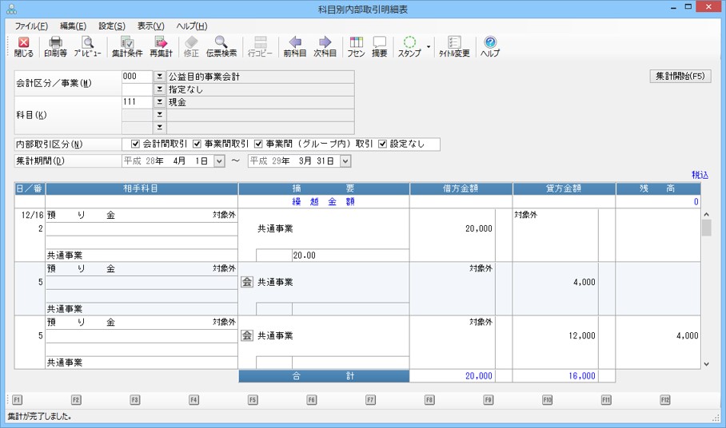The width and height of the screenshot is (726, 428).
Task: Click the 閉じる (Close) toolbar icon
Action: [23, 46]
